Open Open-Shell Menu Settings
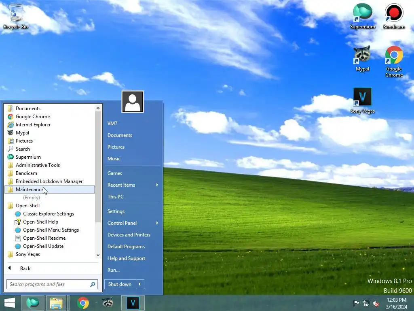Image resolution: width=414 pixels, height=311 pixels. pos(50,230)
